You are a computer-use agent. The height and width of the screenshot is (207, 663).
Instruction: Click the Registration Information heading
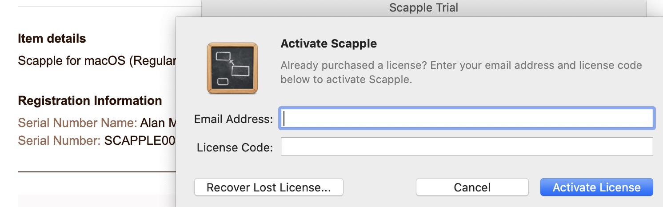point(90,101)
